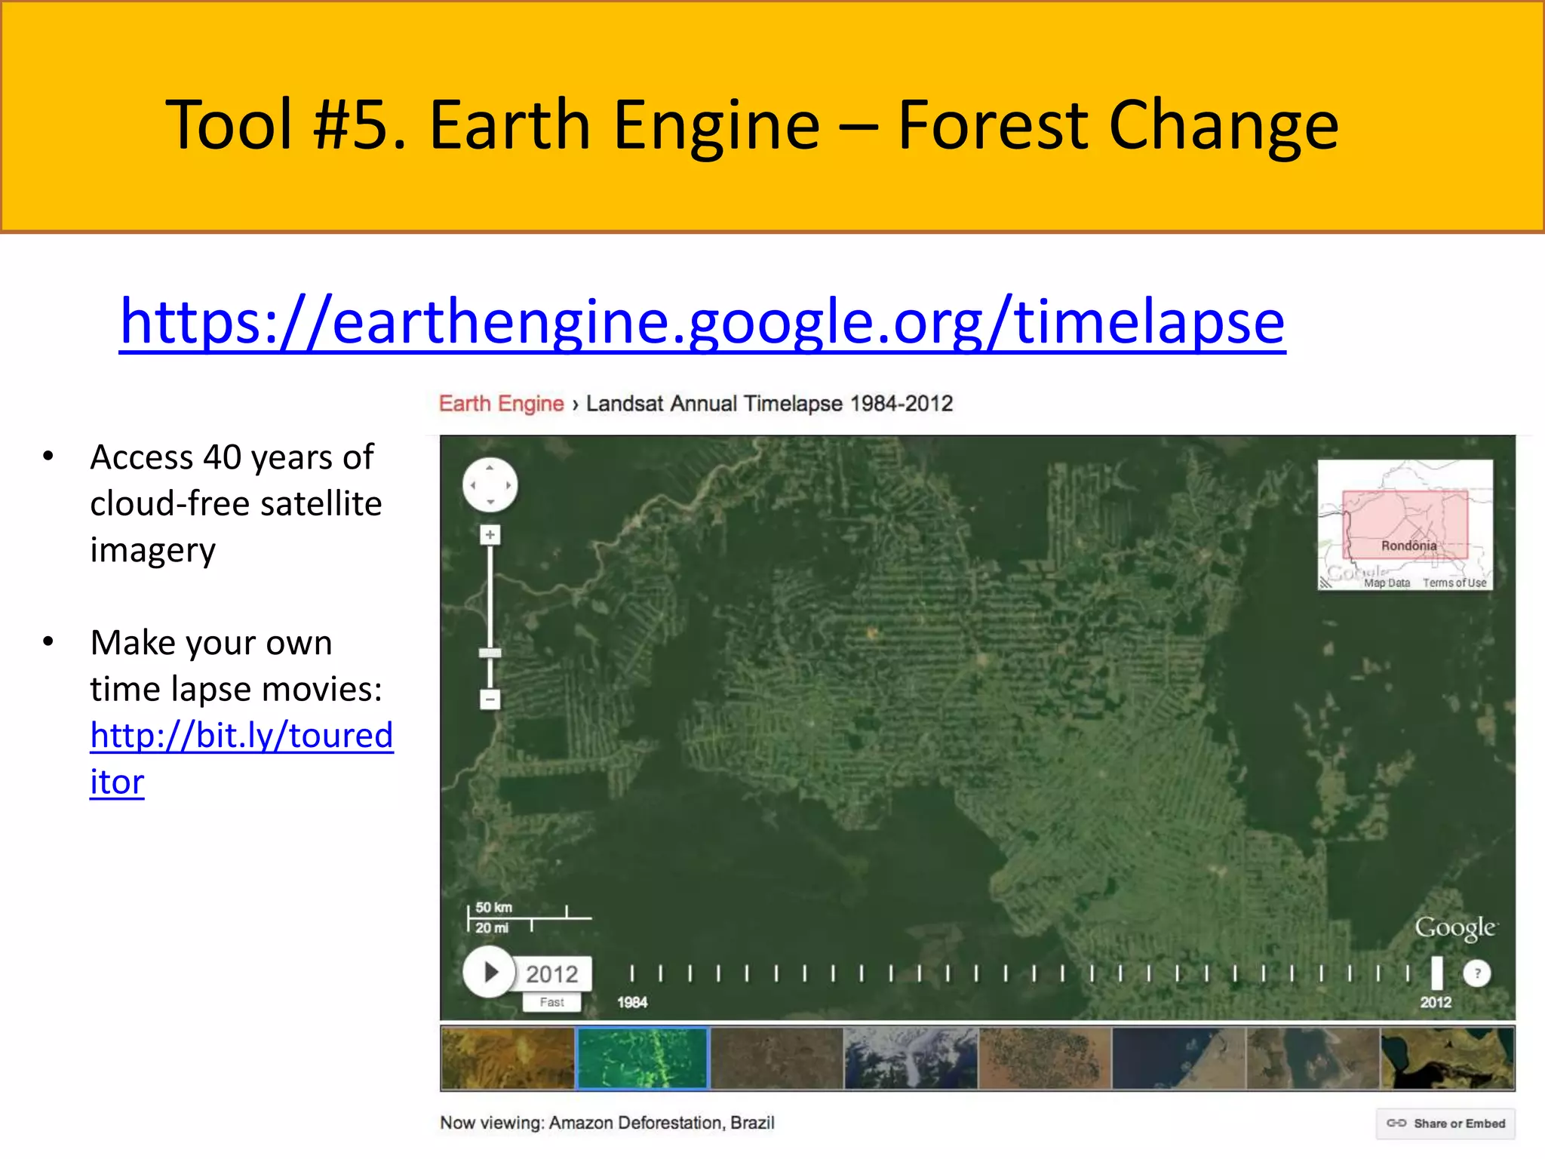Image resolution: width=1545 pixels, height=1159 pixels.
Task: Select the glacier snow-covered thumbnail
Action: [x=911, y=1058]
